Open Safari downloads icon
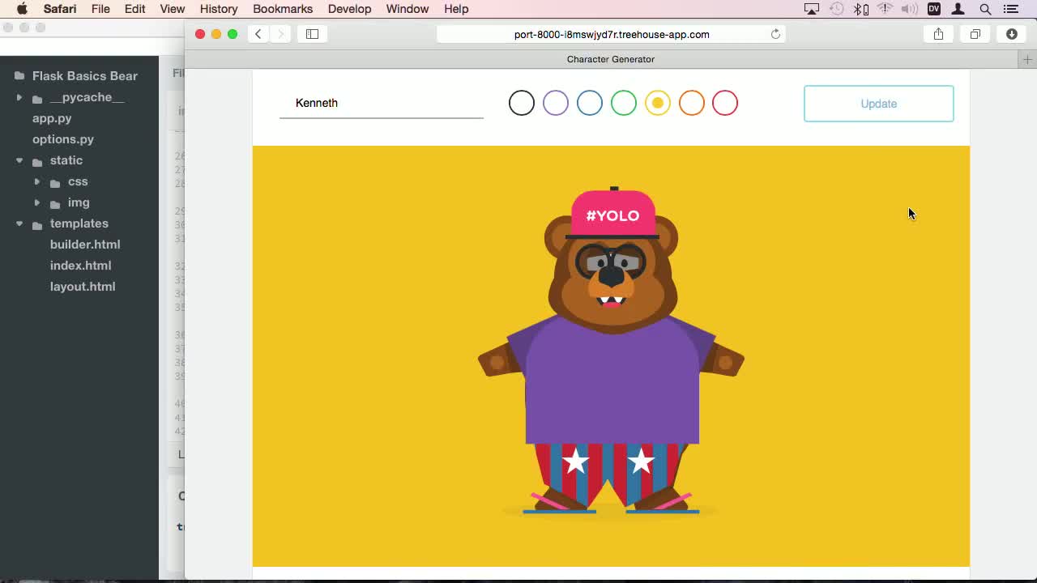Screen dimensions: 1037x583 (1012, 34)
